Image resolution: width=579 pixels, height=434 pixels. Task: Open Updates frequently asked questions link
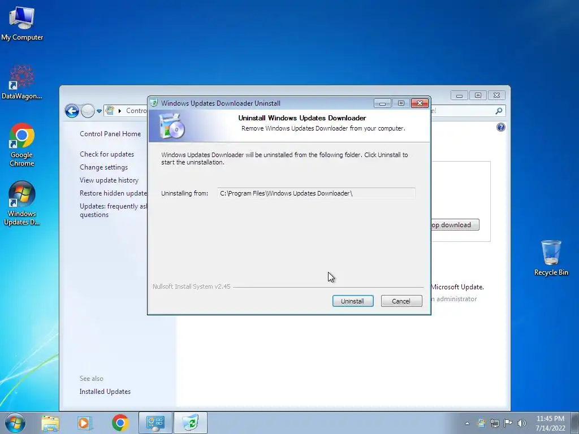pyautogui.click(x=113, y=210)
